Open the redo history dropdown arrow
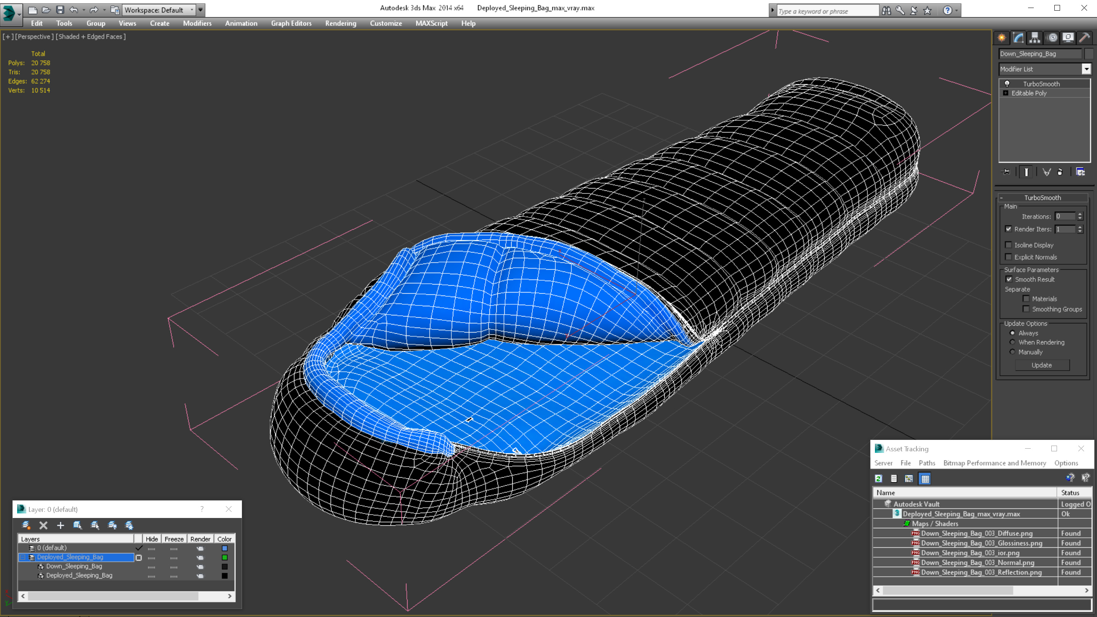1097x617 pixels. 104,10
